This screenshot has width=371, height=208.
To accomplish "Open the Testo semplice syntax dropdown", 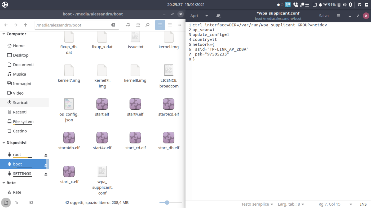I will tap(257, 204).
